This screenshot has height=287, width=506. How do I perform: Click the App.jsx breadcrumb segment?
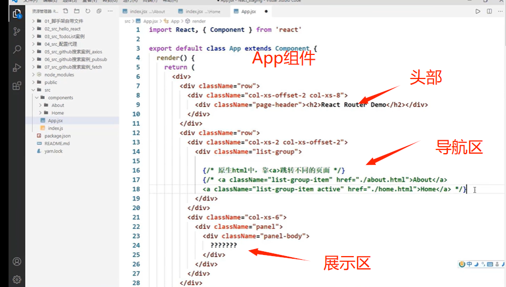[x=151, y=21]
